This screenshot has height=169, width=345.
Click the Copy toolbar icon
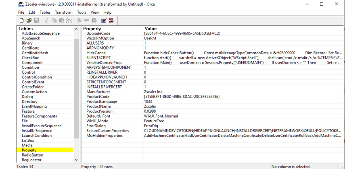(54, 21)
